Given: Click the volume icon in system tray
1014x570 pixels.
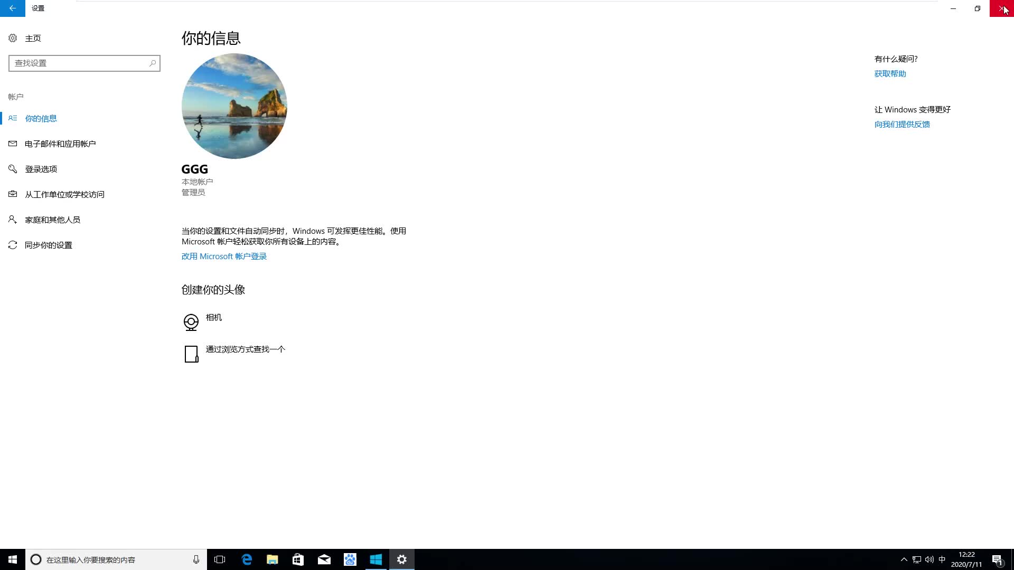Looking at the screenshot, I should click(x=929, y=559).
